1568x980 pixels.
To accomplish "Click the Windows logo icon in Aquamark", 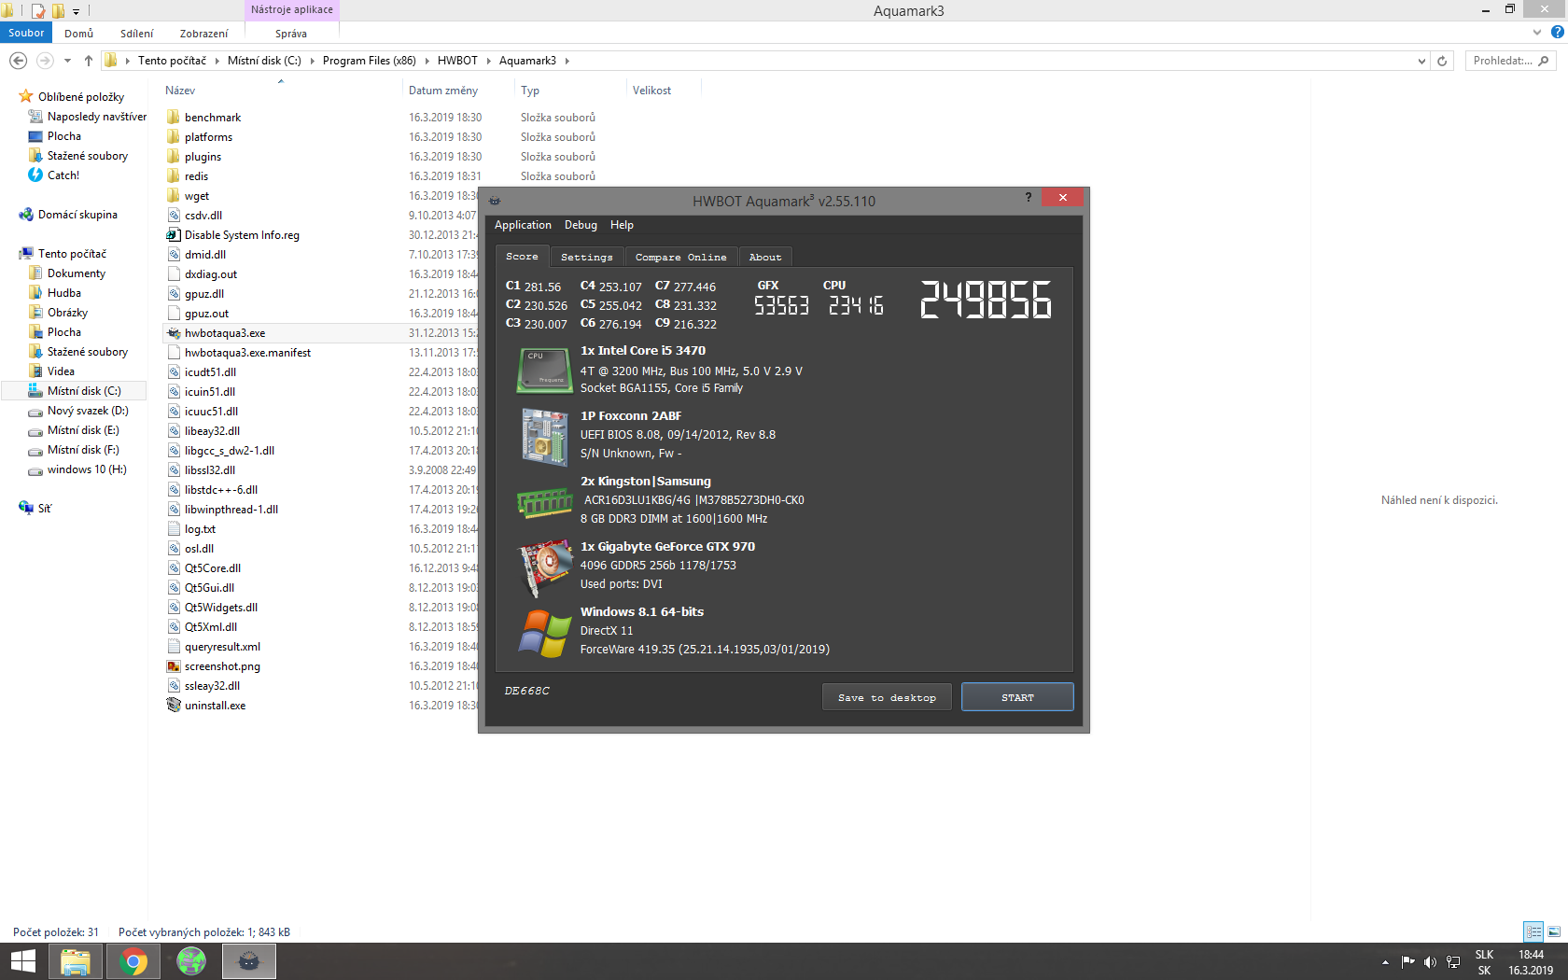I will [545, 633].
